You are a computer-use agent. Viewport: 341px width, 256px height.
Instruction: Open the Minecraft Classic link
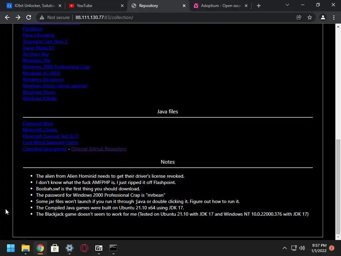tap(40, 130)
